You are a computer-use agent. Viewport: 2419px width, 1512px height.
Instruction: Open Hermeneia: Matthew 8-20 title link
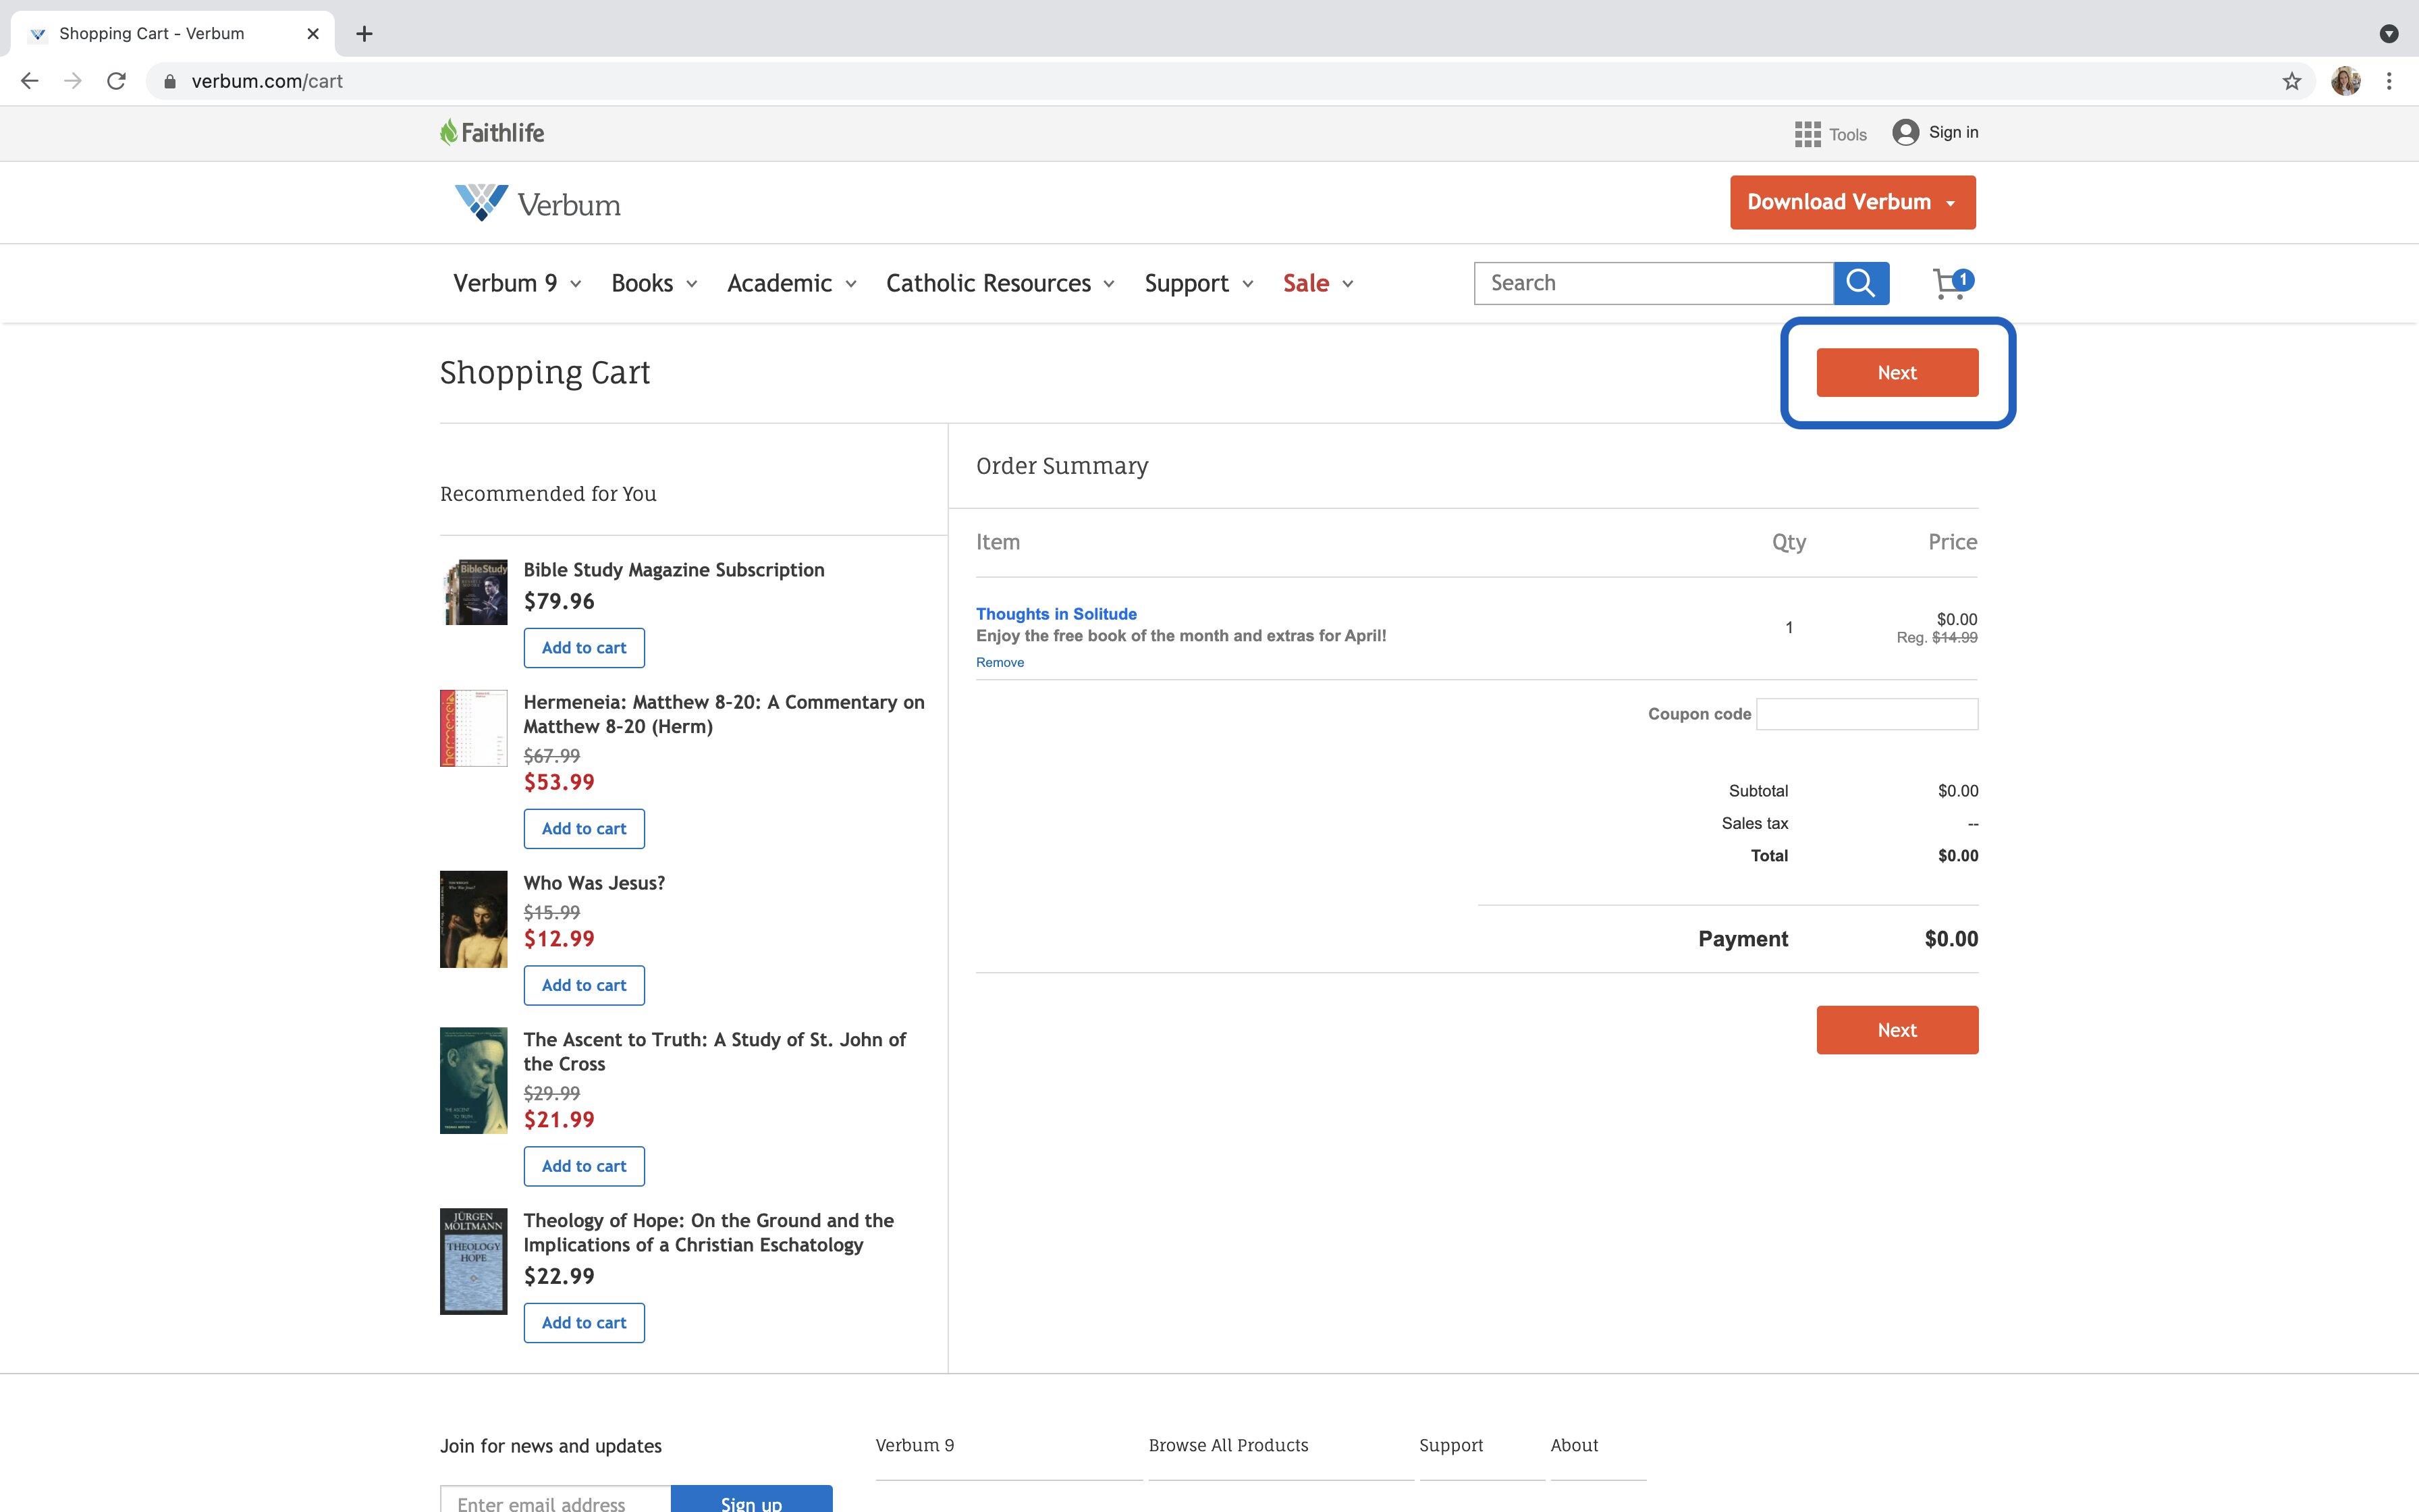click(x=724, y=714)
